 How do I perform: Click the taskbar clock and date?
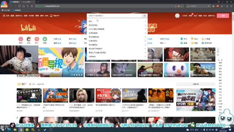(x=223, y=129)
